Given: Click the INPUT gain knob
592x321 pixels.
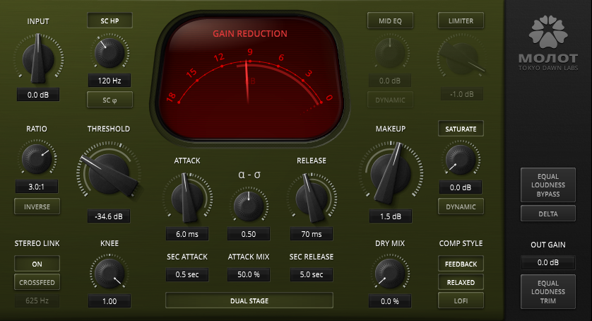Looking at the screenshot, I should (x=38, y=59).
